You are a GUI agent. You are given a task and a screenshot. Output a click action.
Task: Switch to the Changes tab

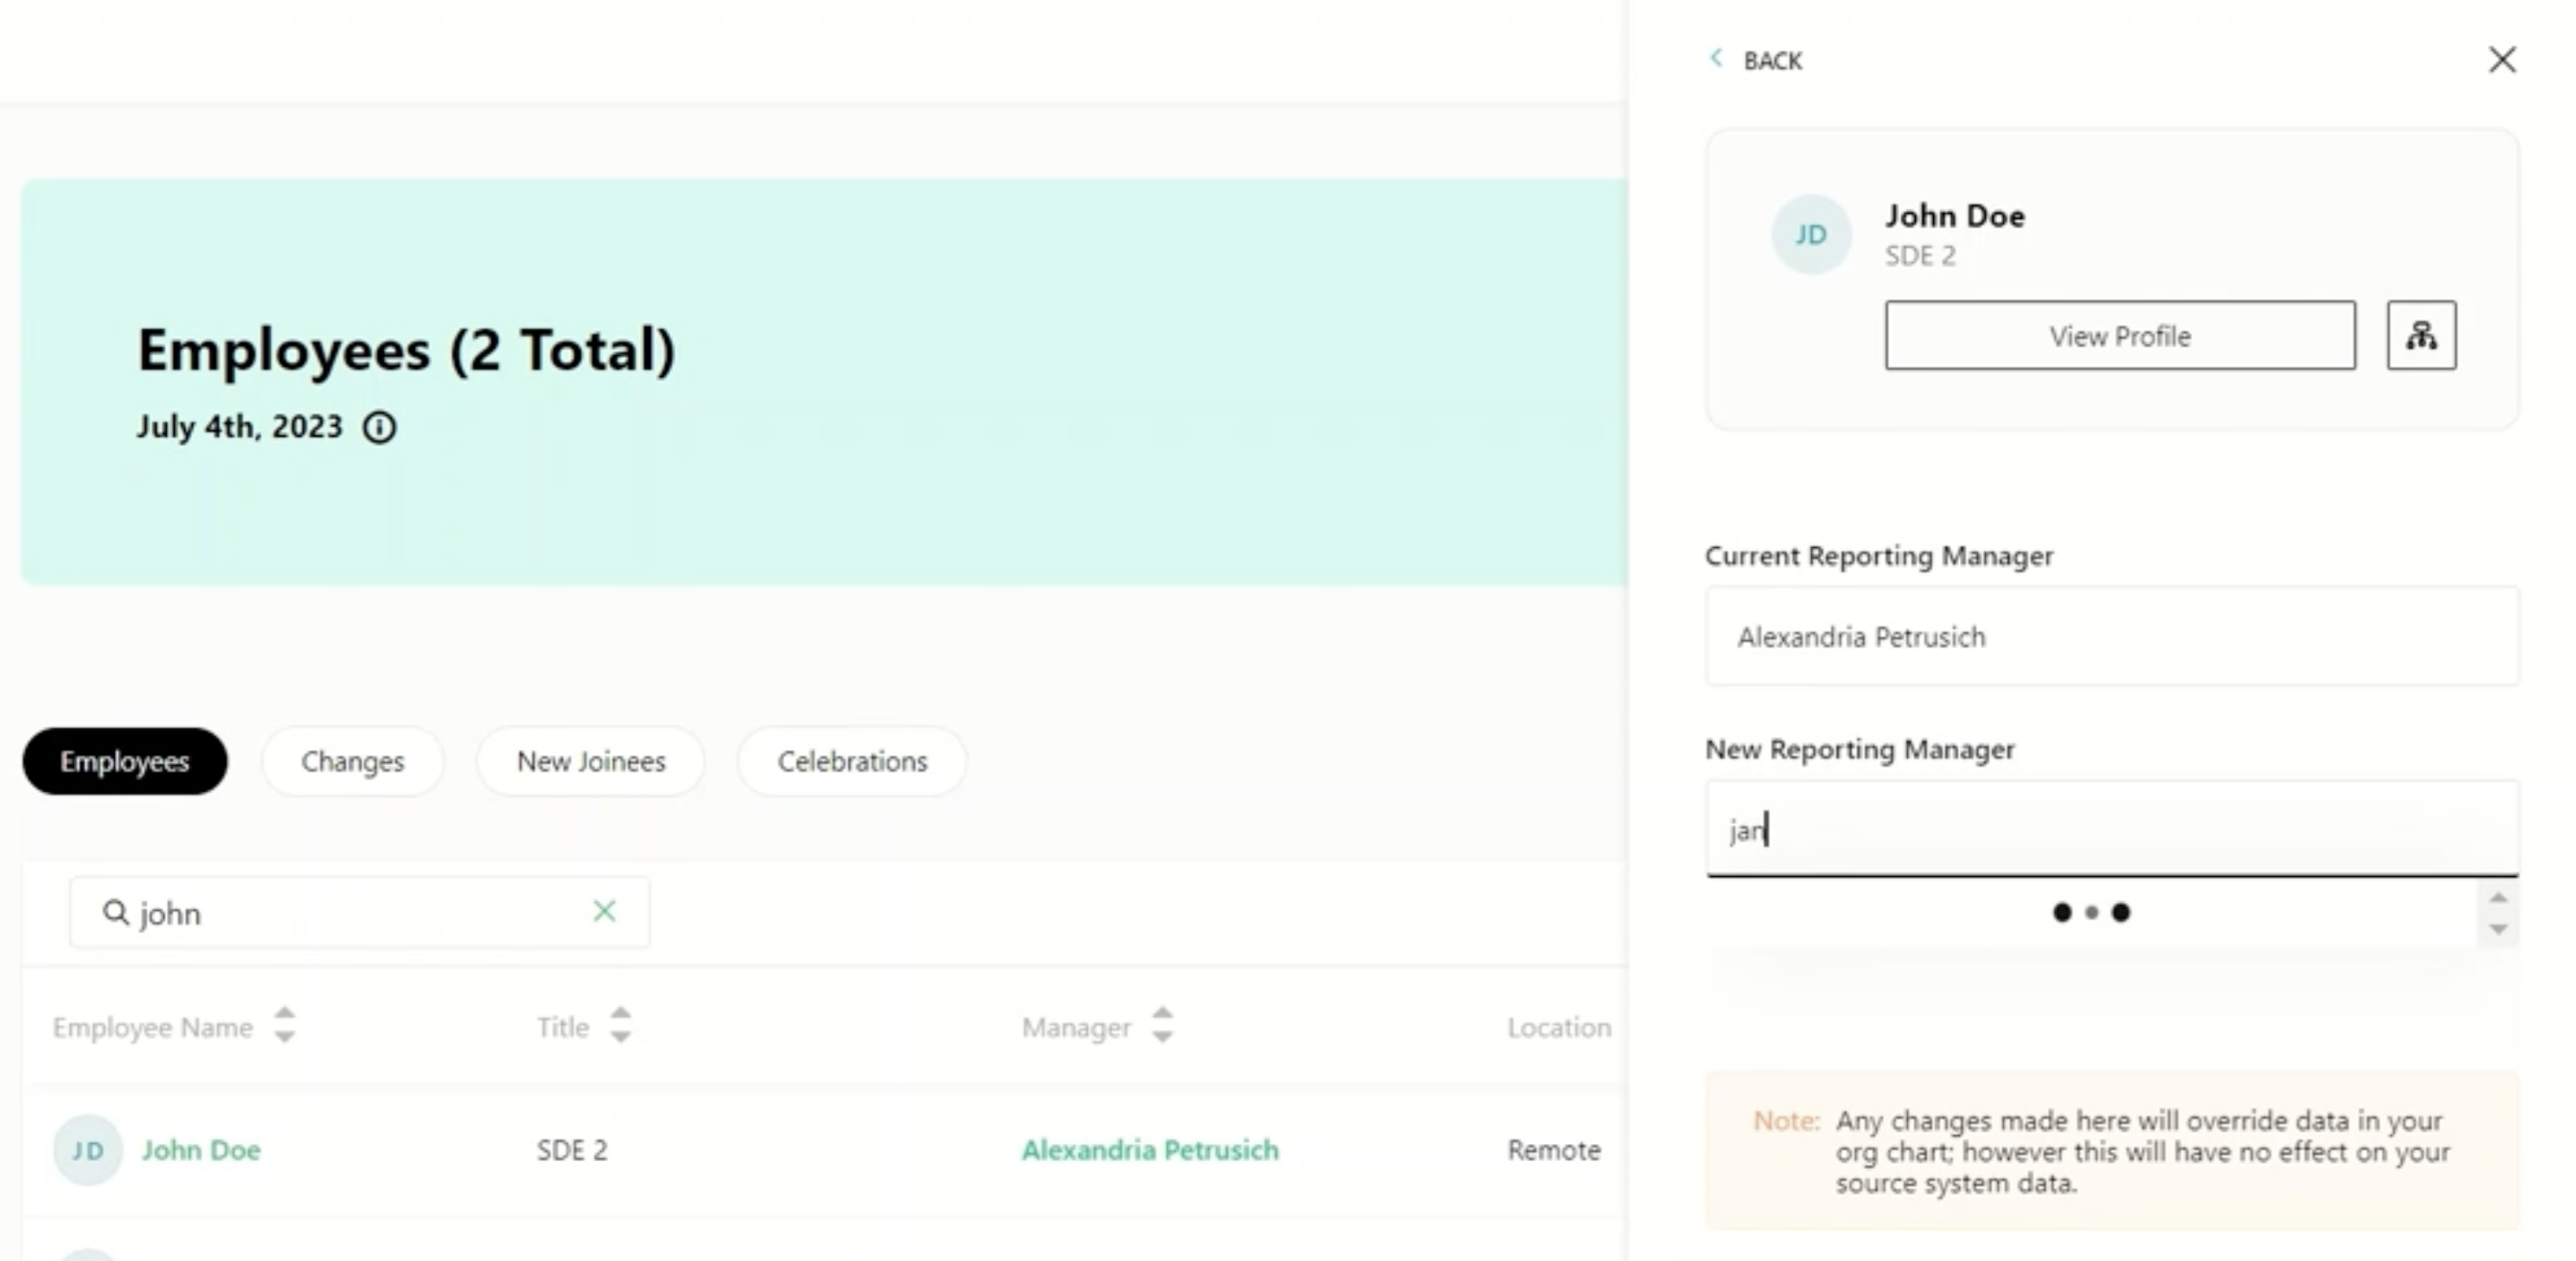click(353, 761)
